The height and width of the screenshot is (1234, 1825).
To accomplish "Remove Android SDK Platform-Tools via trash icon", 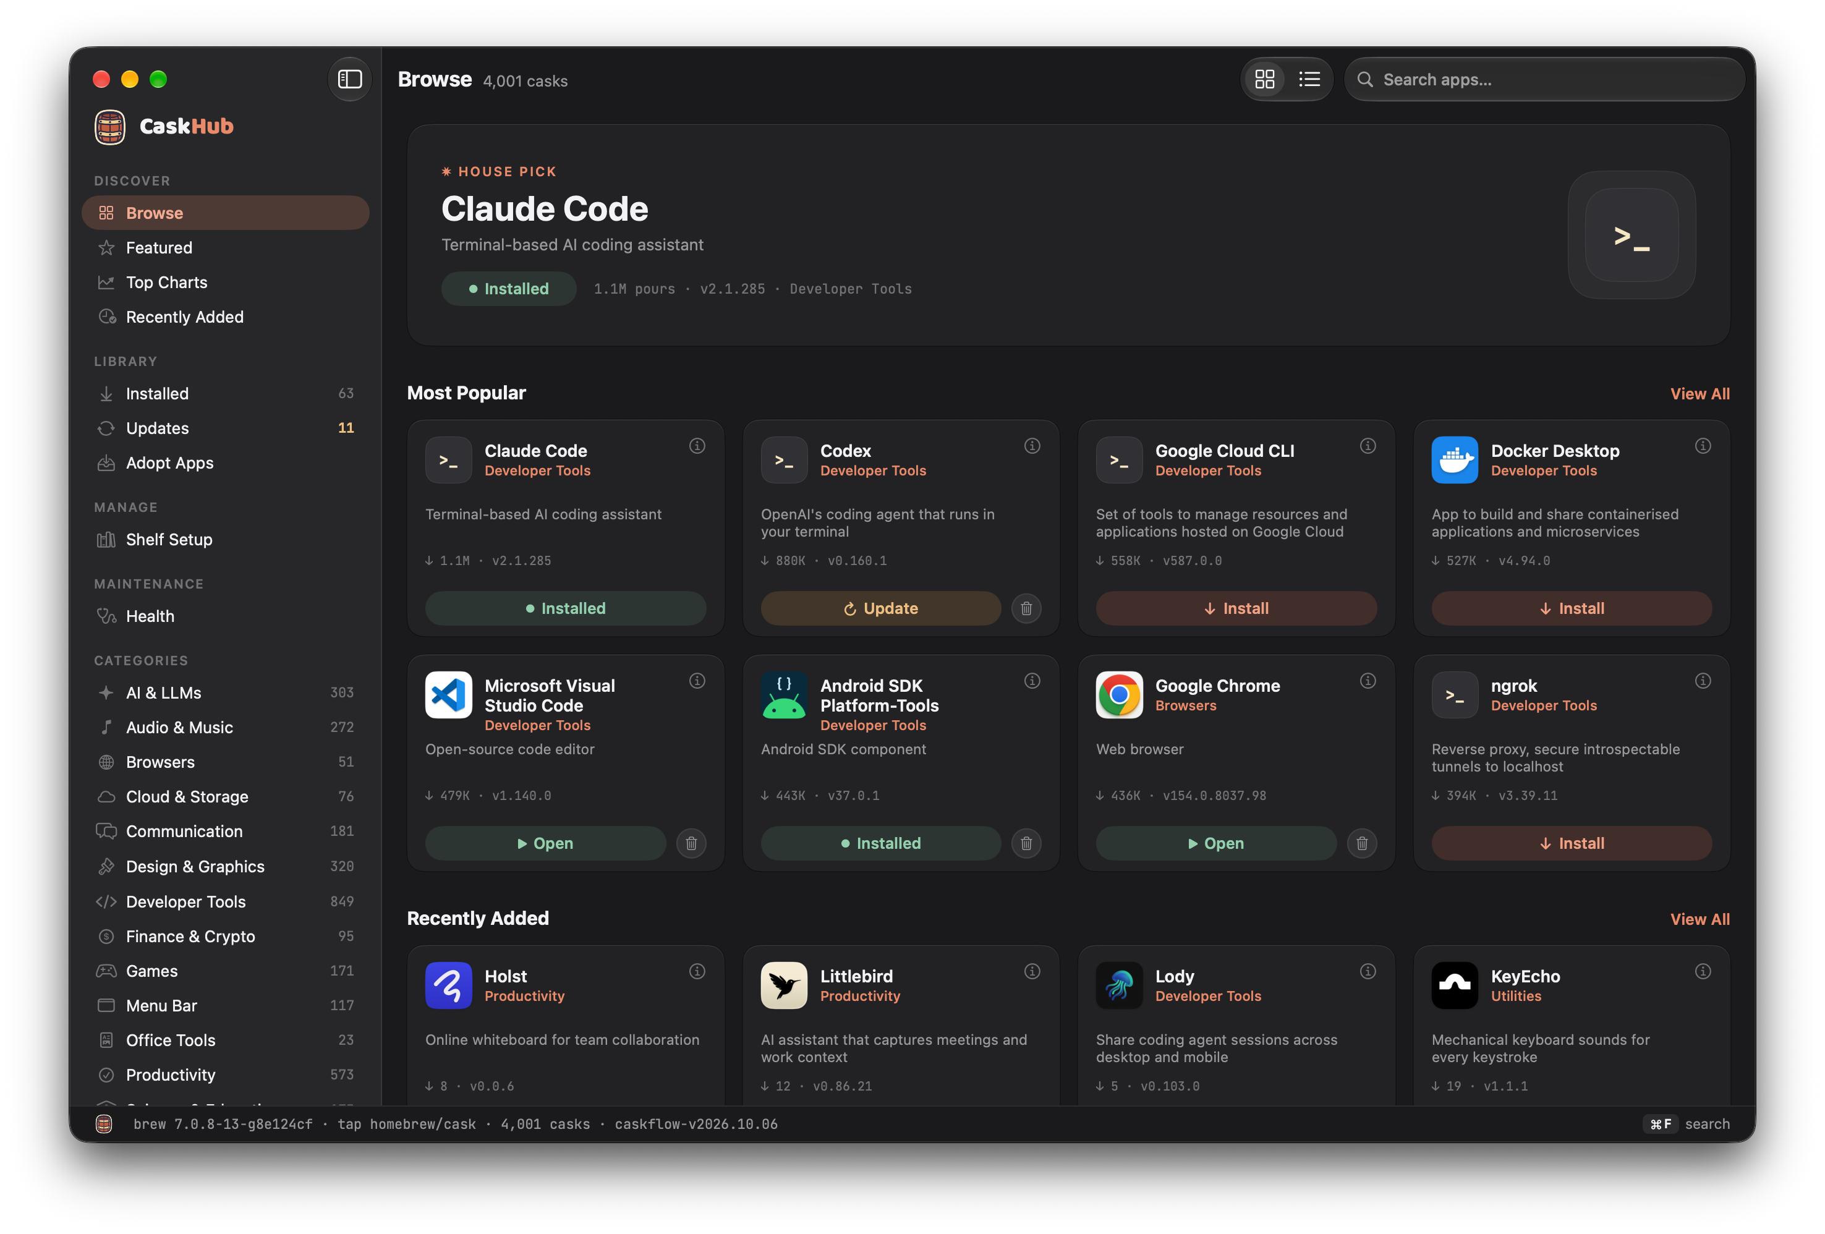I will [1026, 843].
